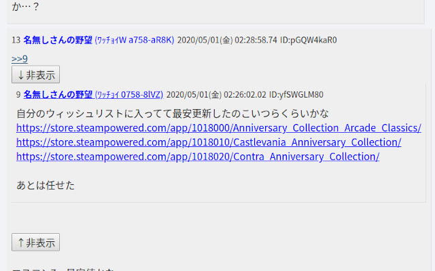The height and width of the screenshot is (271, 435).
Task: Collapse quoted post with ↓非表示 button
Action: pos(35,75)
